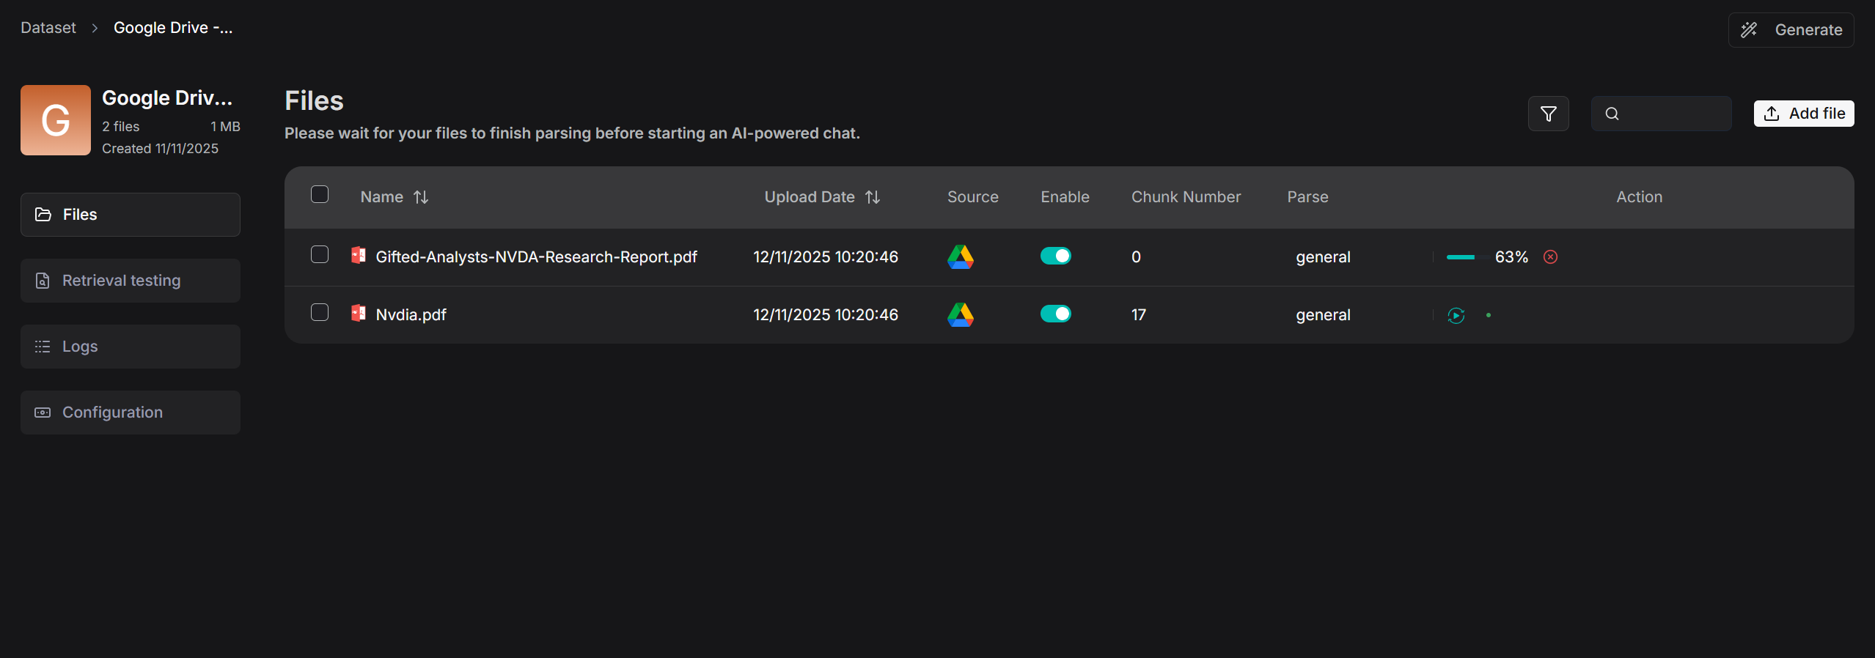Click the Google Drive source icon for Nvidia.pdf

tap(961, 314)
